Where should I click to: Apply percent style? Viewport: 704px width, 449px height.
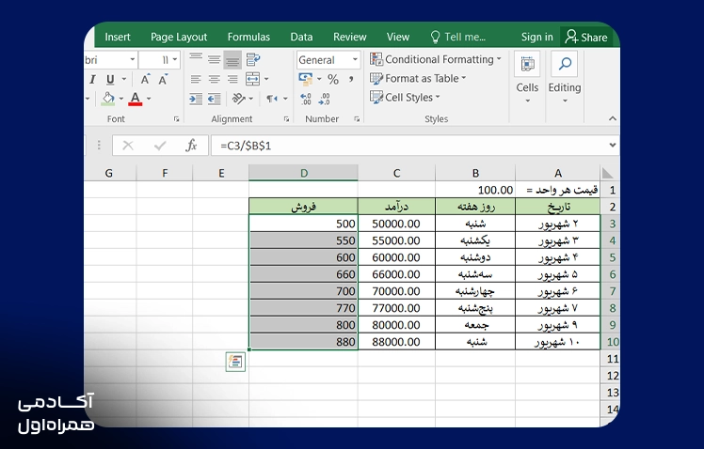(x=333, y=80)
